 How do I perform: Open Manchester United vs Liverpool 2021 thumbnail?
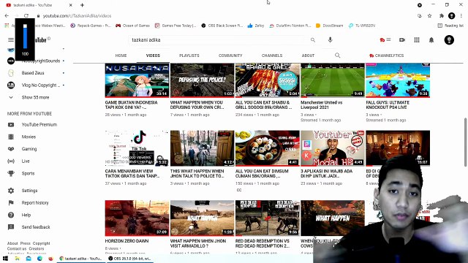[333, 80]
